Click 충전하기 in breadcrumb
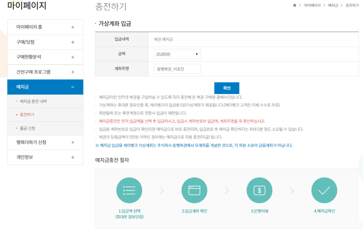363x229 pixels. [352, 5]
